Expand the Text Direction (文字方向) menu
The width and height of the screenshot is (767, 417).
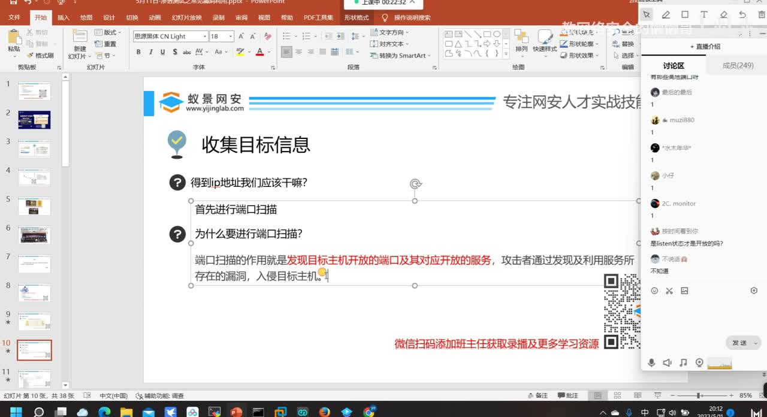tap(390, 32)
